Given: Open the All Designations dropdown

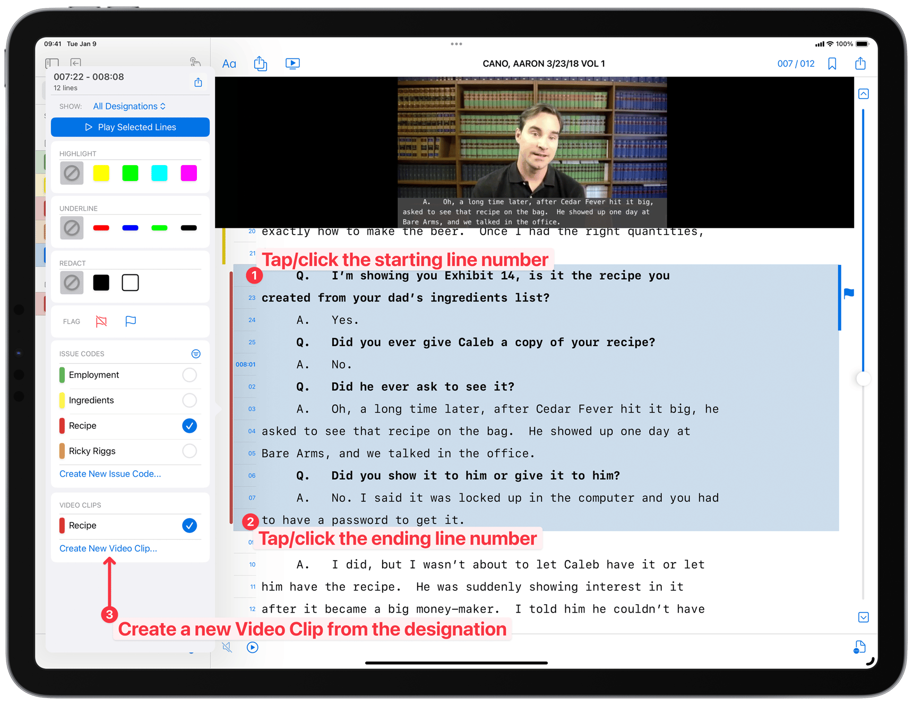Looking at the screenshot, I should 129,106.
